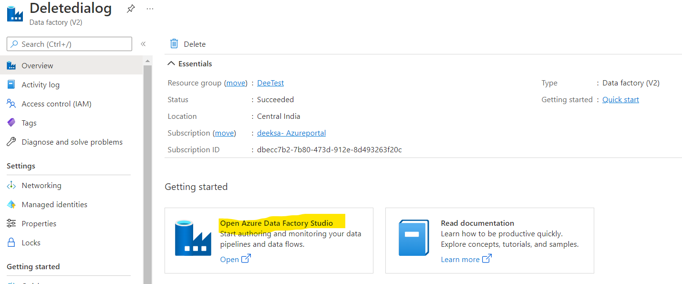The height and width of the screenshot is (284, 682).
Task: Click Getting started header in sidebar
Action: click(x=33, y=266)
